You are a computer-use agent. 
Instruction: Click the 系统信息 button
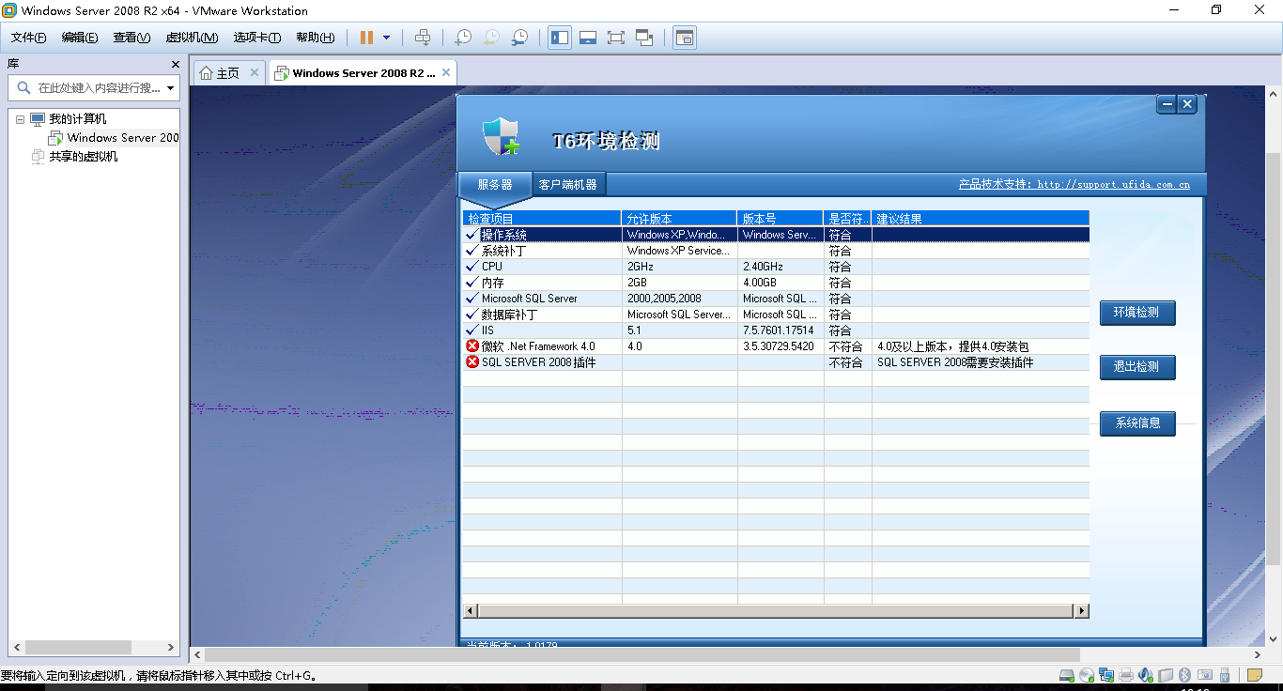click(x=1137, y=423)
